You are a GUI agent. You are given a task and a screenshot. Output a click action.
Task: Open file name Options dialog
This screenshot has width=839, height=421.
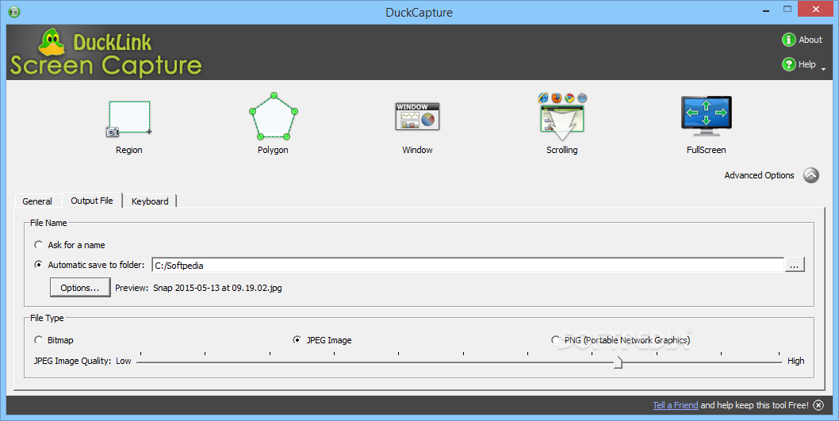pyautogui.click(x=80, y=287)
